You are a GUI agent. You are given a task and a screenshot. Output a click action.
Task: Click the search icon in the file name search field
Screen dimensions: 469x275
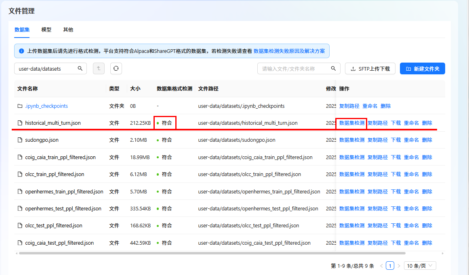(x=333, y=68)
